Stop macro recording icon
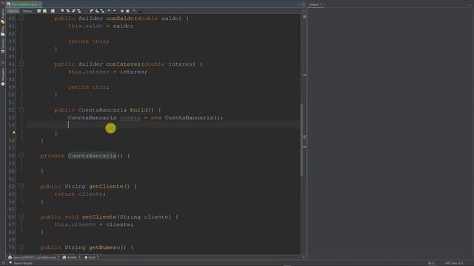This screenshot has width=474, height=266. (127, 11)
